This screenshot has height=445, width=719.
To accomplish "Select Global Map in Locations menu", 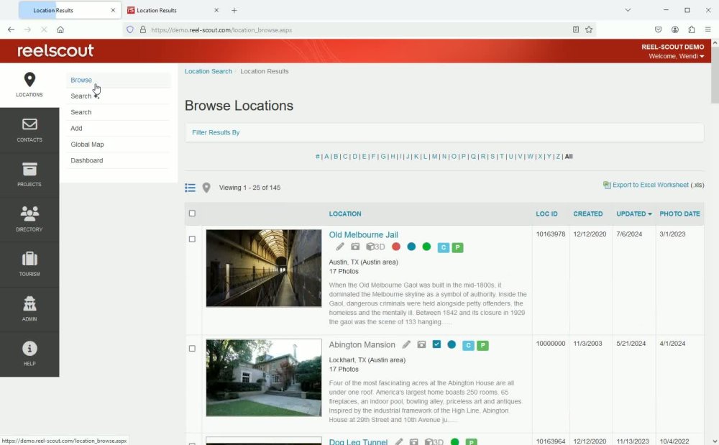I will [87, 144].
